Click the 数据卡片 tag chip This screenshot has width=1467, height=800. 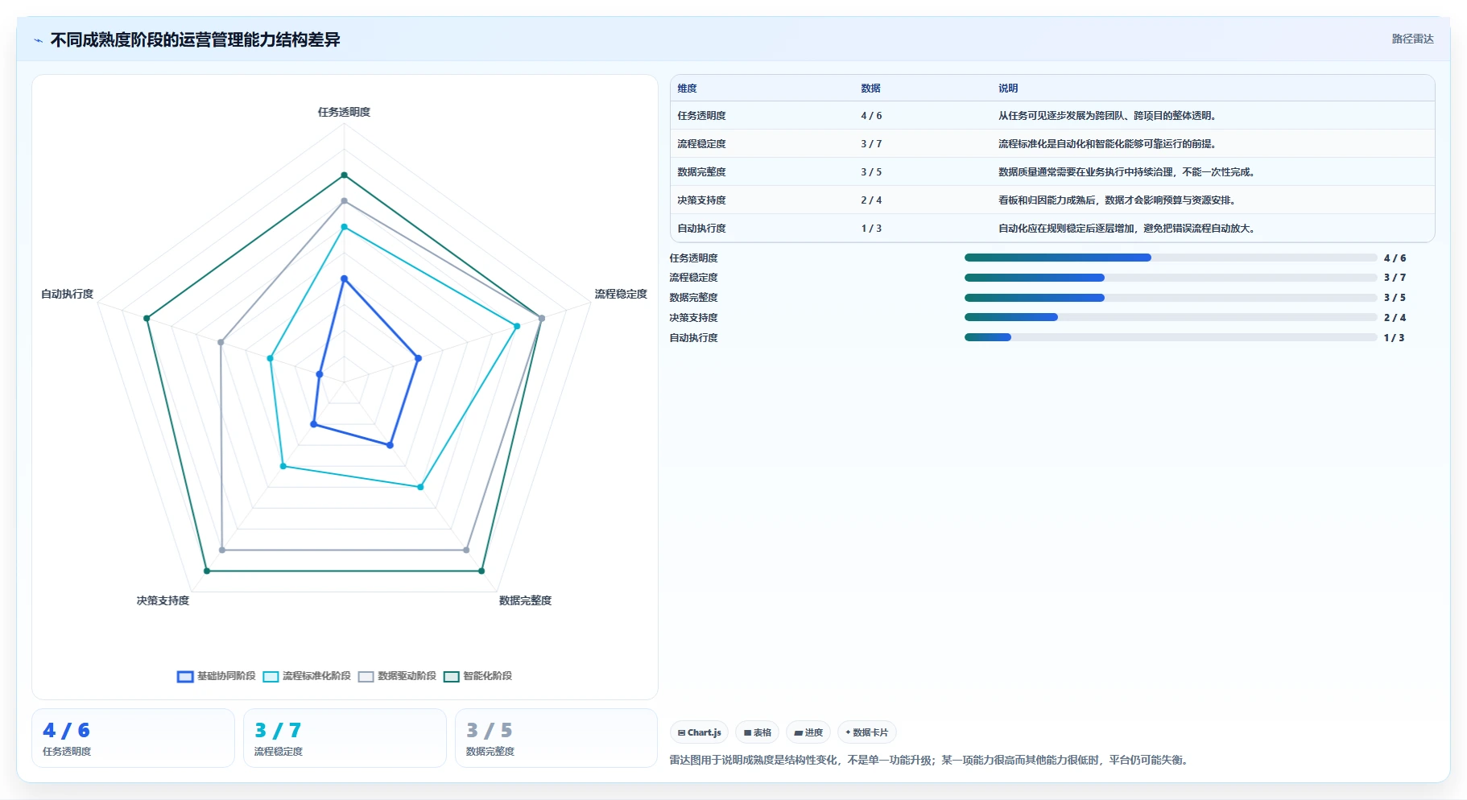tap(866, 732)
